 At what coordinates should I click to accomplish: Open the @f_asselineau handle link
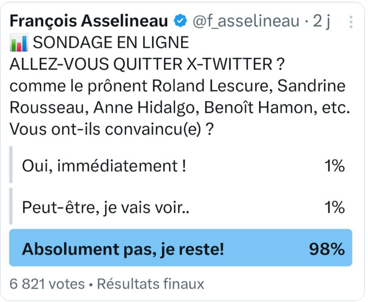[246, 21]
